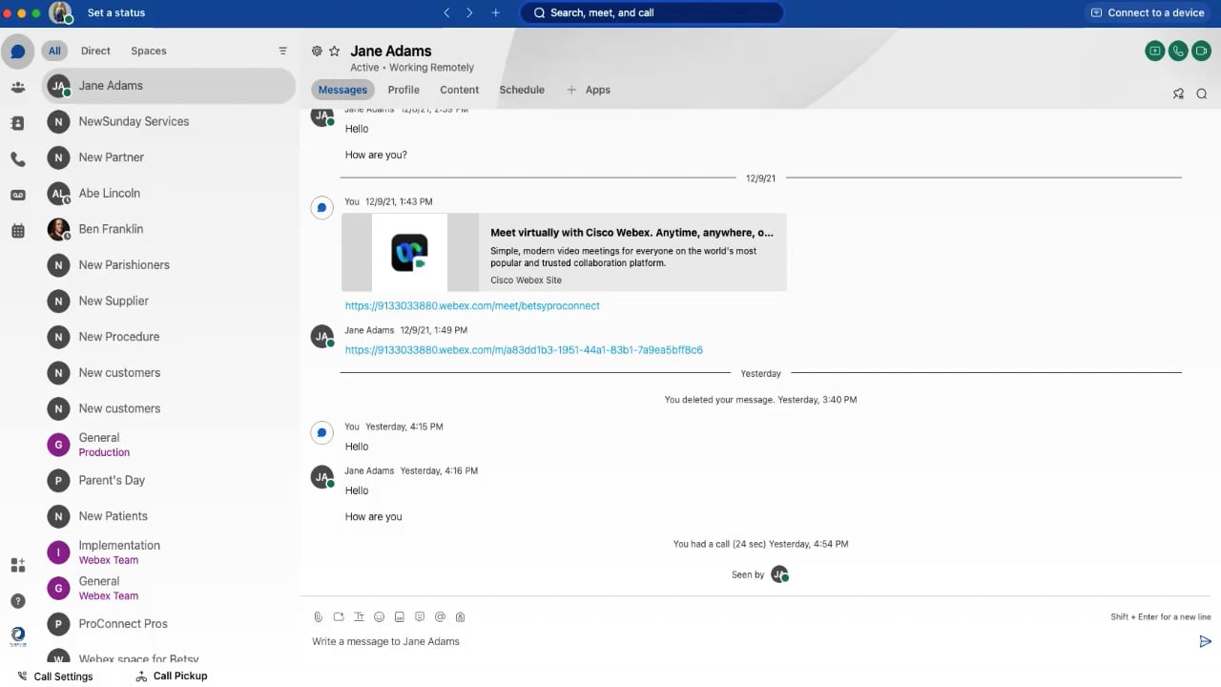Focus the Search, meet, and call field
Screen dimensions: 1221x687
click(652, 13)
